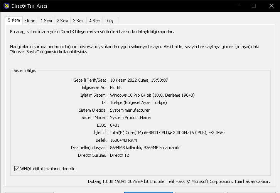
Task: Click the Bellek label
Action: click(101, 140)
